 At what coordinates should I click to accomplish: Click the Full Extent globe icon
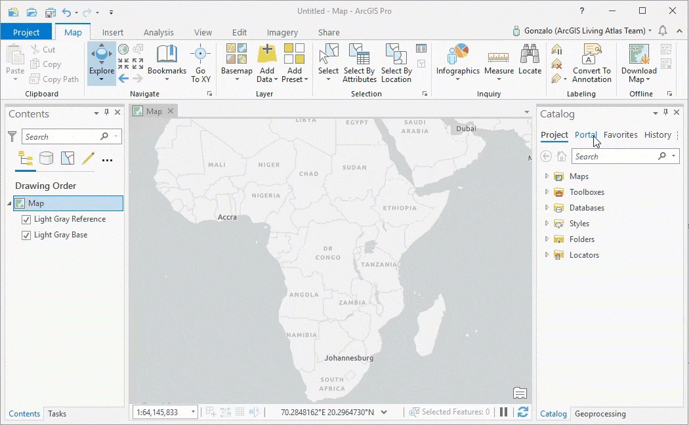123,49
